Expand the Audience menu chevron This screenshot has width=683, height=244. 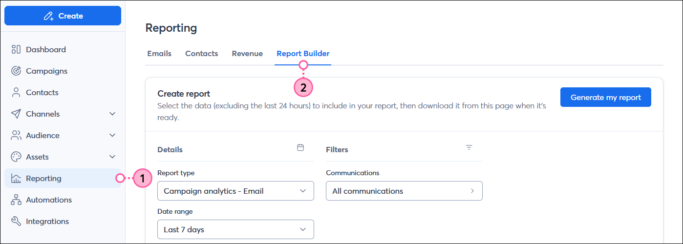112,135
